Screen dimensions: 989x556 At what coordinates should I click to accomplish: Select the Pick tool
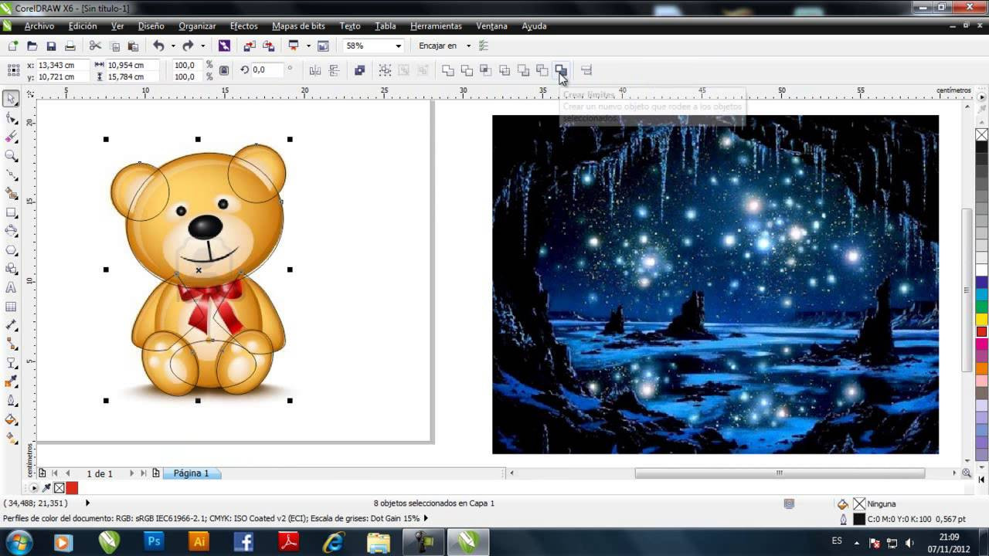tap(11, 100)
